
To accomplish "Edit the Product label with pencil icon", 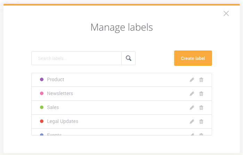I will click(x=192, y=80).
